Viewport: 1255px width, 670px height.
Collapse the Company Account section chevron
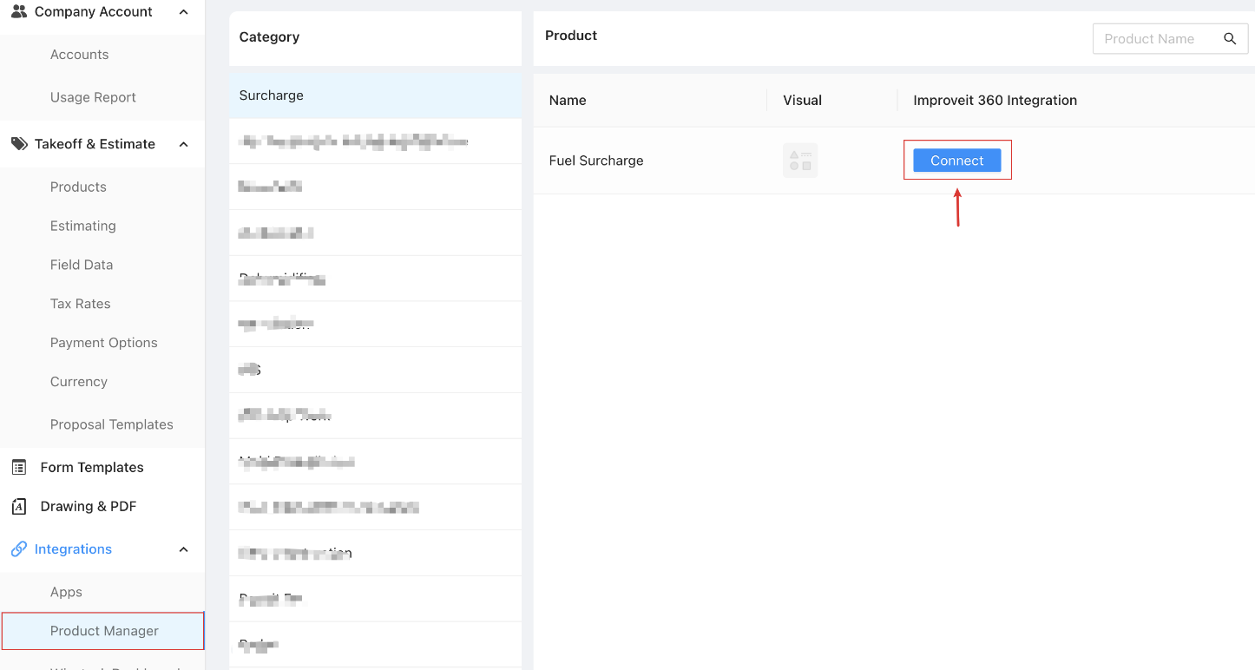[x=183, y=12]
